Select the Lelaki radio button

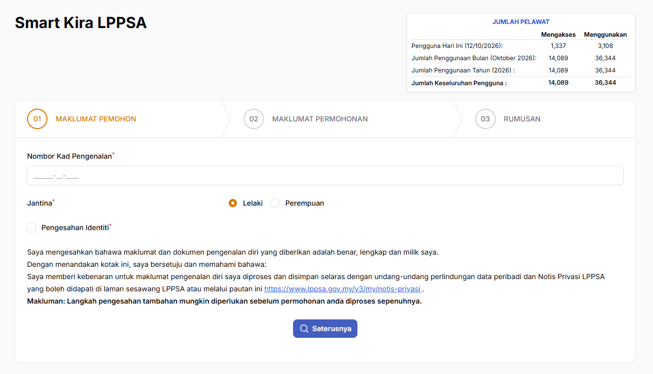(x=233, y=203)
